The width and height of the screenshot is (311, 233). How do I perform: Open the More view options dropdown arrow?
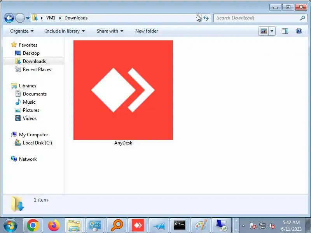pos(272,31)
